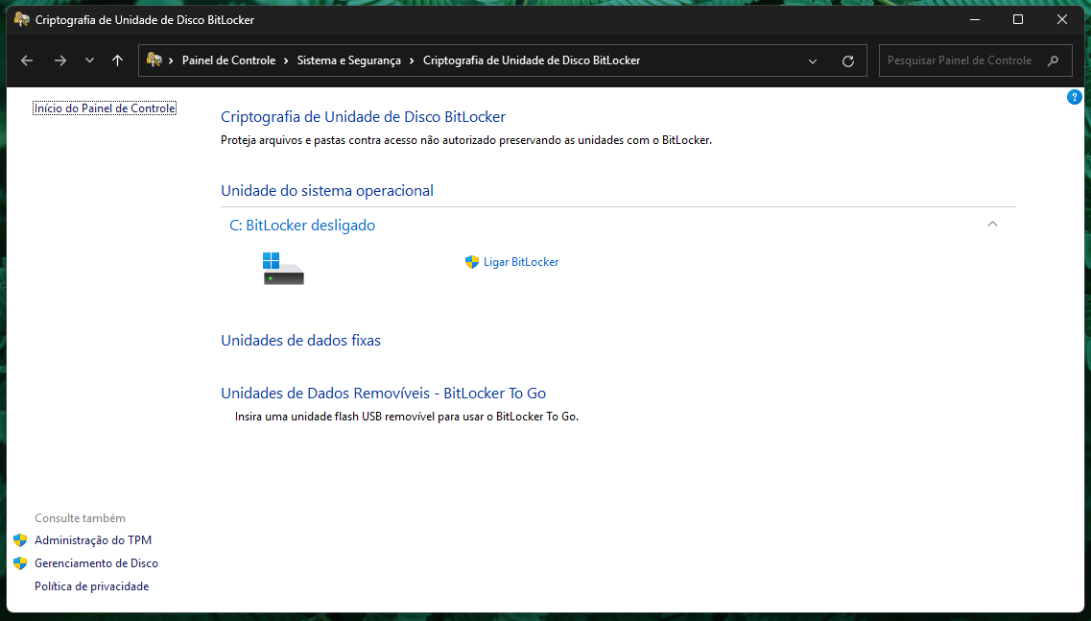Open 'Início do Painel de Controle' link
The width and height of the screenshot is (1091, 621).
coord(105,108)
